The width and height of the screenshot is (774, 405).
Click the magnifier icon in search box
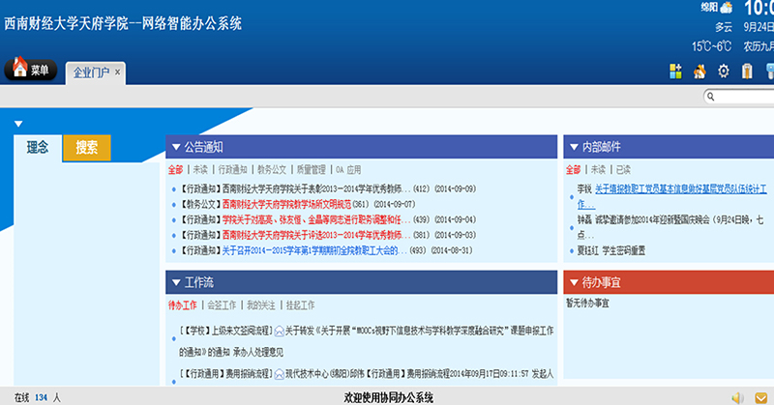[x=711, y=97]
